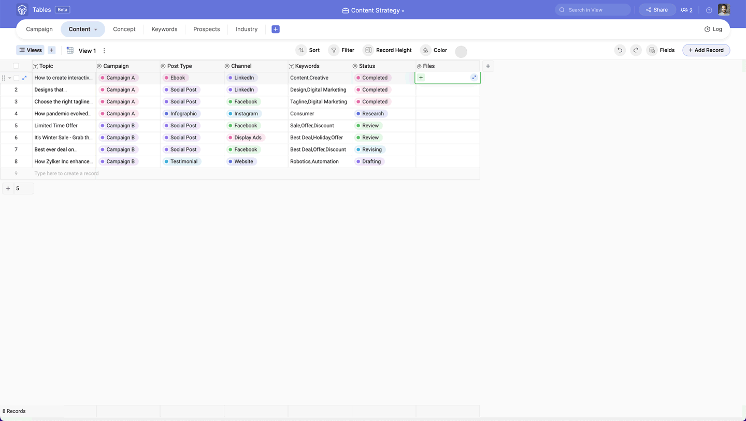
Task: Click the grid view icon beside View 1
Action: tap(70, 50)
